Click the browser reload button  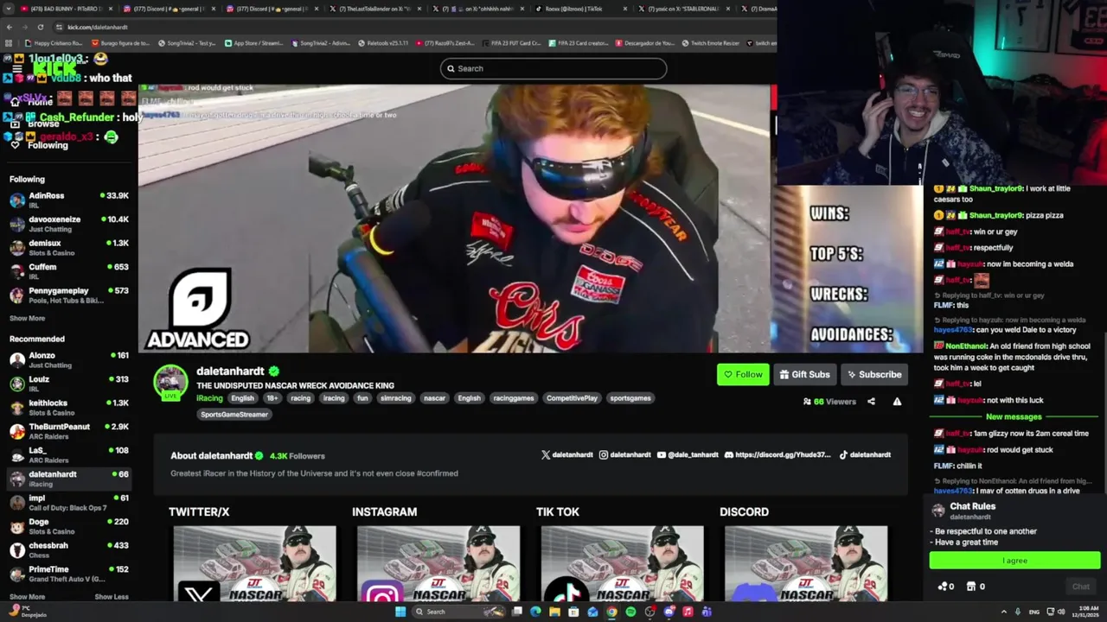(x=40, y=27)
